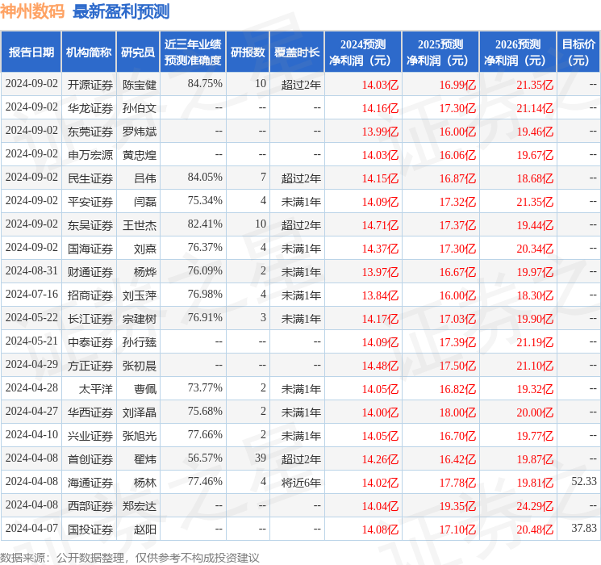This screenshot has width=601, height=565.
Task: Click the 神州数码 title text
Action: (32, 11)
